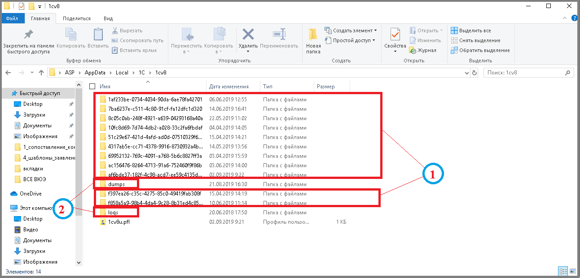Open Видео under This PC

click(x=31, y=230)
